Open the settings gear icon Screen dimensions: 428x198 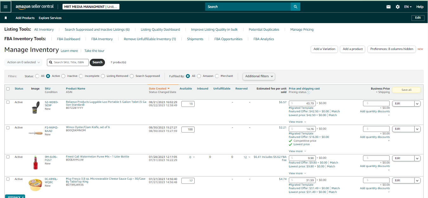[x=398, y=7]
